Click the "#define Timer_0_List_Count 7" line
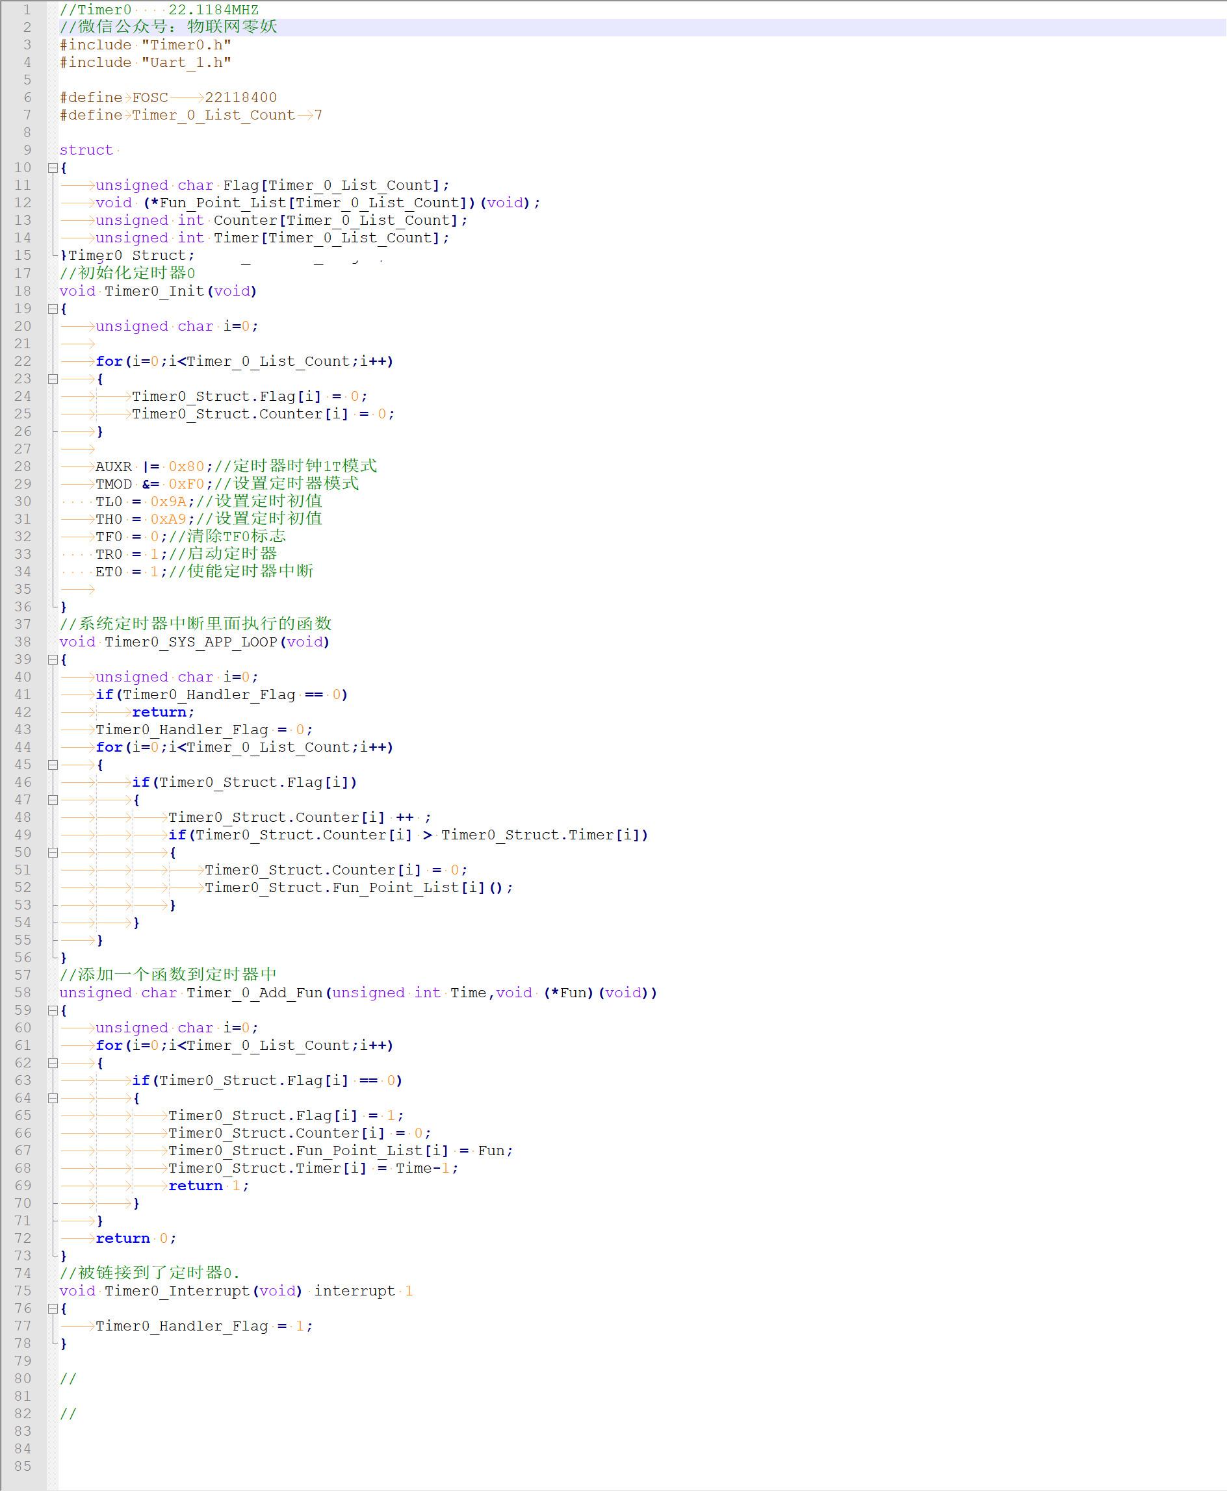 (191, 115)
